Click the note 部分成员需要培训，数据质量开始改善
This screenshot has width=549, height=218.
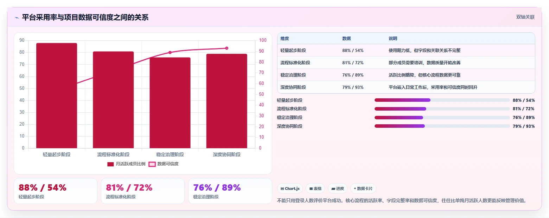424,63
